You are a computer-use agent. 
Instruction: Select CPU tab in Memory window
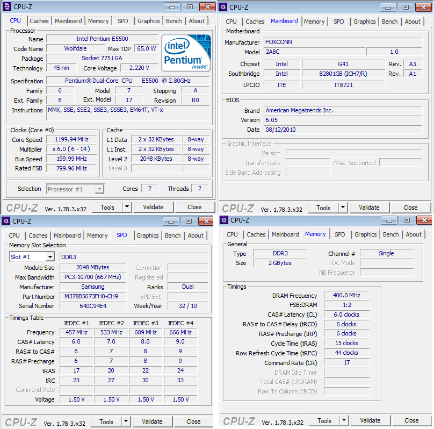pos(232,234)
